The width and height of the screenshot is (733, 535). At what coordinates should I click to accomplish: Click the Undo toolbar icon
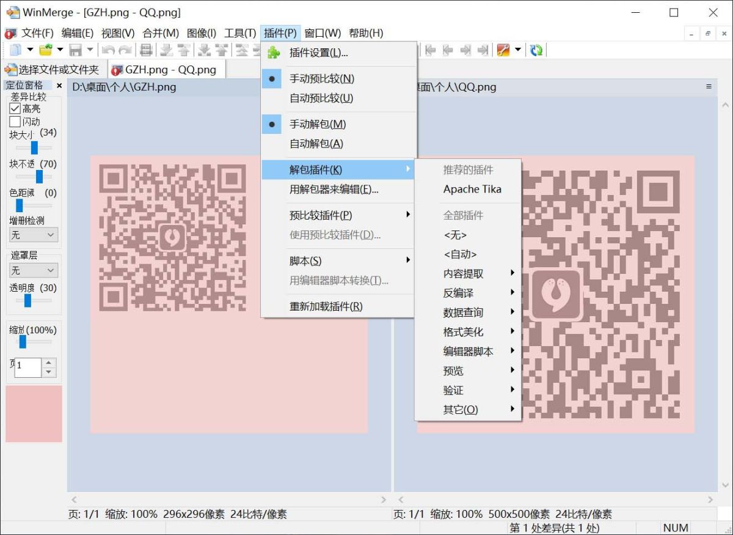coord(109,50)
